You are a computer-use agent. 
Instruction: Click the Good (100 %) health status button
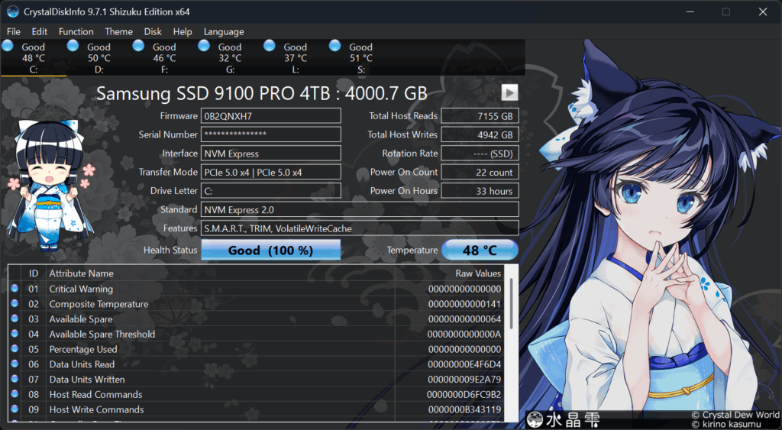[x=271, y=250]
